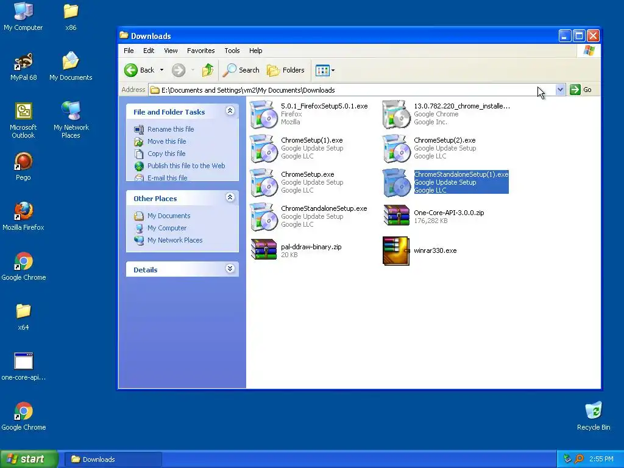Expand the Details panel
Screen dimensions: 624x468
coord(230,268)
